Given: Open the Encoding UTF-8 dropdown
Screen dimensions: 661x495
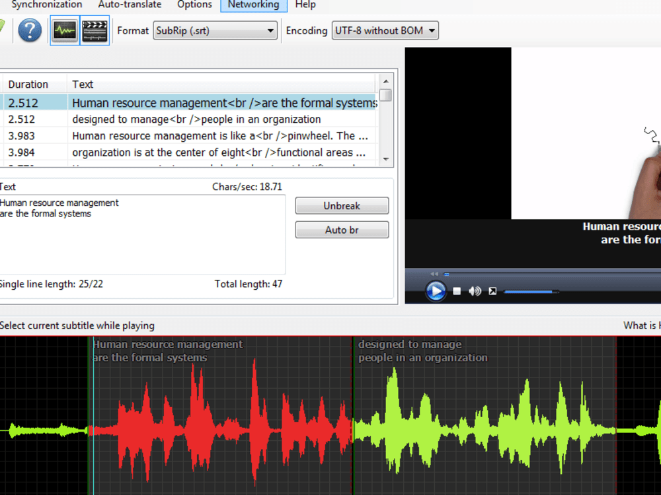Looking at the screenshot, I should coord(385,30).
